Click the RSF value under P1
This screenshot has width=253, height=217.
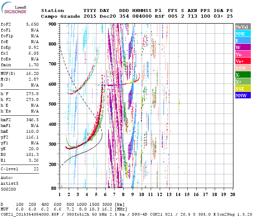pos(160,16)
